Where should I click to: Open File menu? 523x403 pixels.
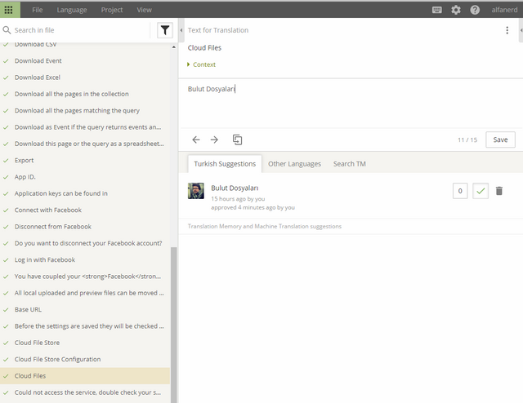(x=38, y=10)
